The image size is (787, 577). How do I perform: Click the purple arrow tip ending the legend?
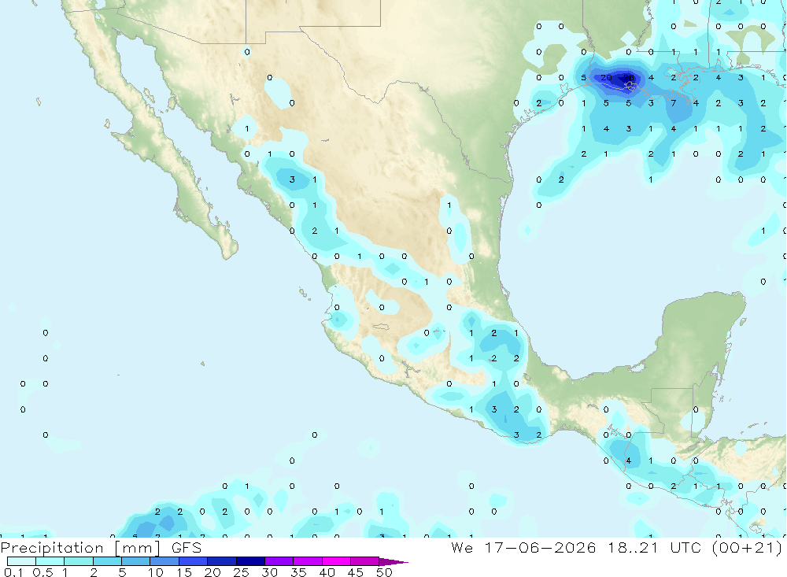(x=393, y=562)
